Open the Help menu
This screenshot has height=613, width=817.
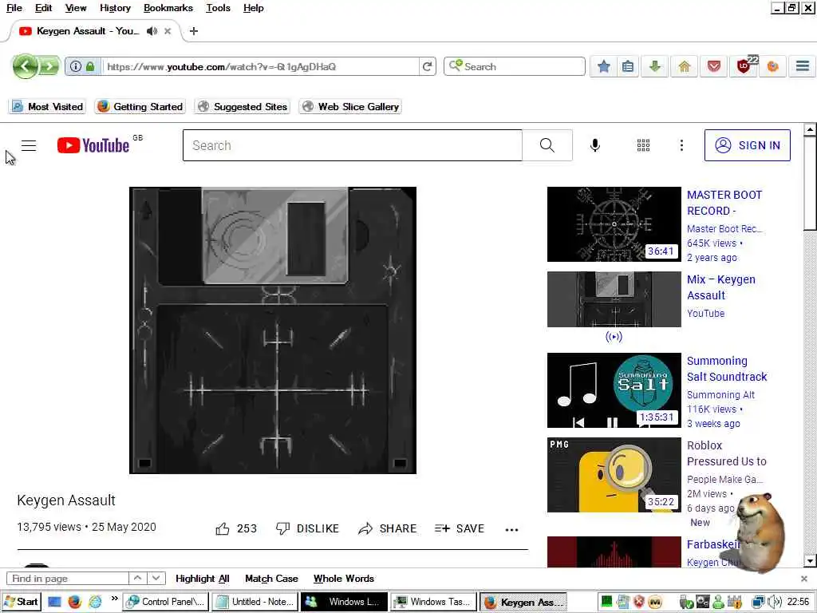pos(253,8)
